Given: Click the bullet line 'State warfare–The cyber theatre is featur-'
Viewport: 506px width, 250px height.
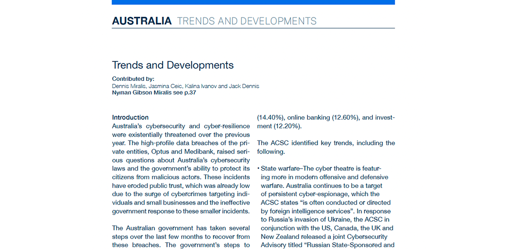Looking at the screenshot, I should 320,169.
